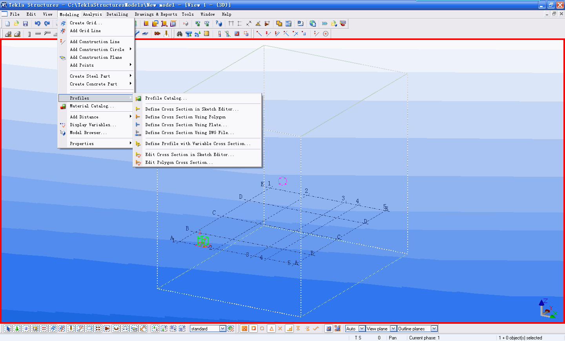Click the Redo arrow icon
Image resolution: width=565 pixels, height=341 pixels.
tap(47, 24)
